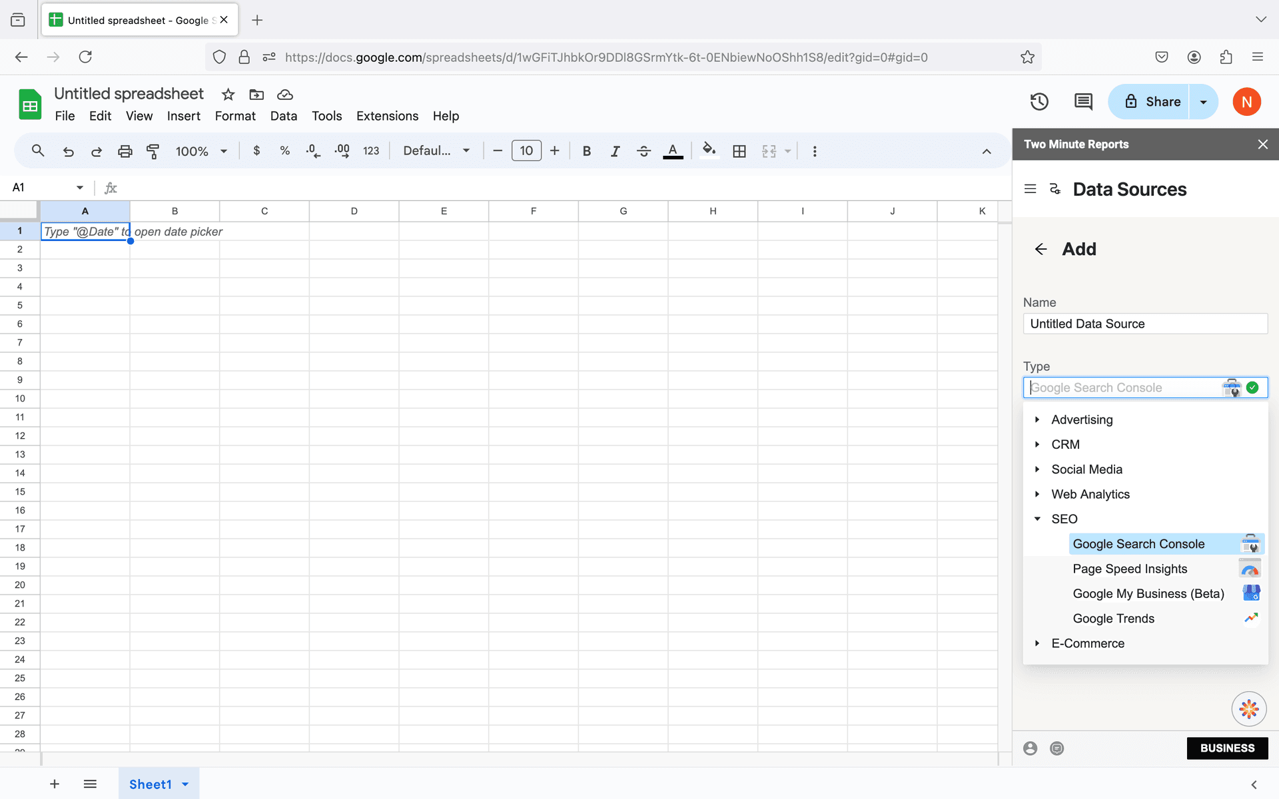
Task: Click the borders icon in toolbar
Action: (739, 151)
